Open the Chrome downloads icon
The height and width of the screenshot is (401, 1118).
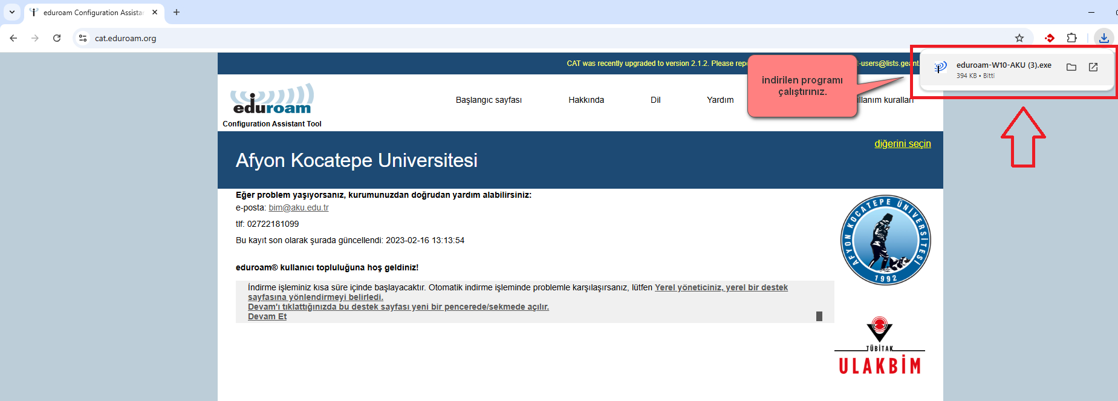[1103, 38]
